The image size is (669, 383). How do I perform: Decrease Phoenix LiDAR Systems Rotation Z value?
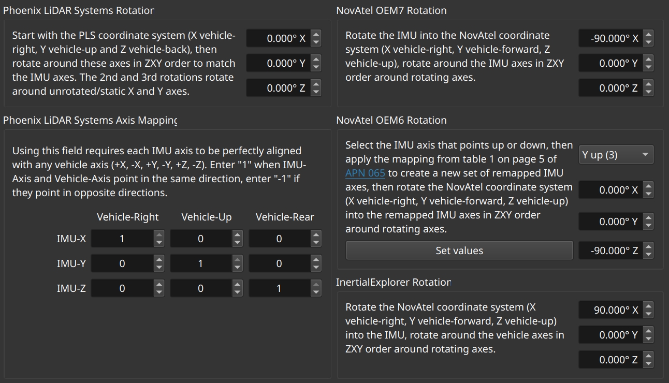tap(316, 92)
